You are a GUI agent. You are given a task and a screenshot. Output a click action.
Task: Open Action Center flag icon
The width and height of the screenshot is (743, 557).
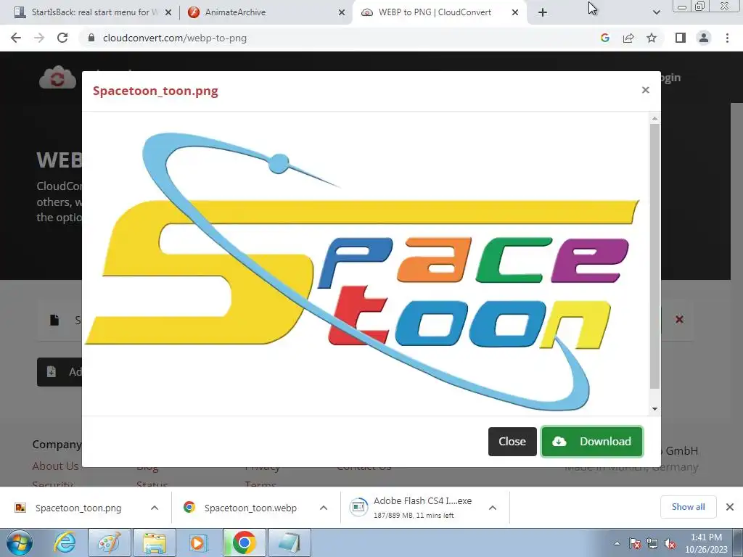[635, 543]
